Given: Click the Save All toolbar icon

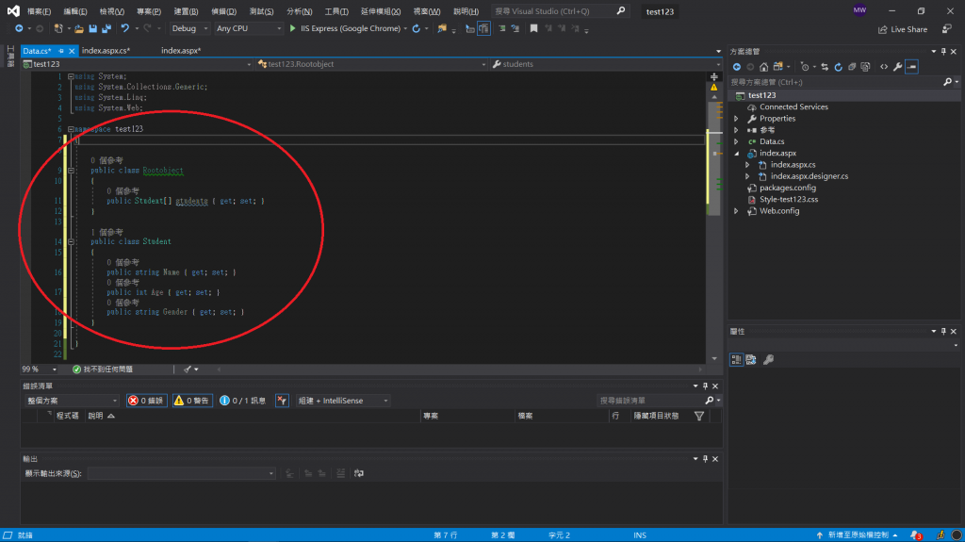Looking at the screenshot, I should point(106,29).
